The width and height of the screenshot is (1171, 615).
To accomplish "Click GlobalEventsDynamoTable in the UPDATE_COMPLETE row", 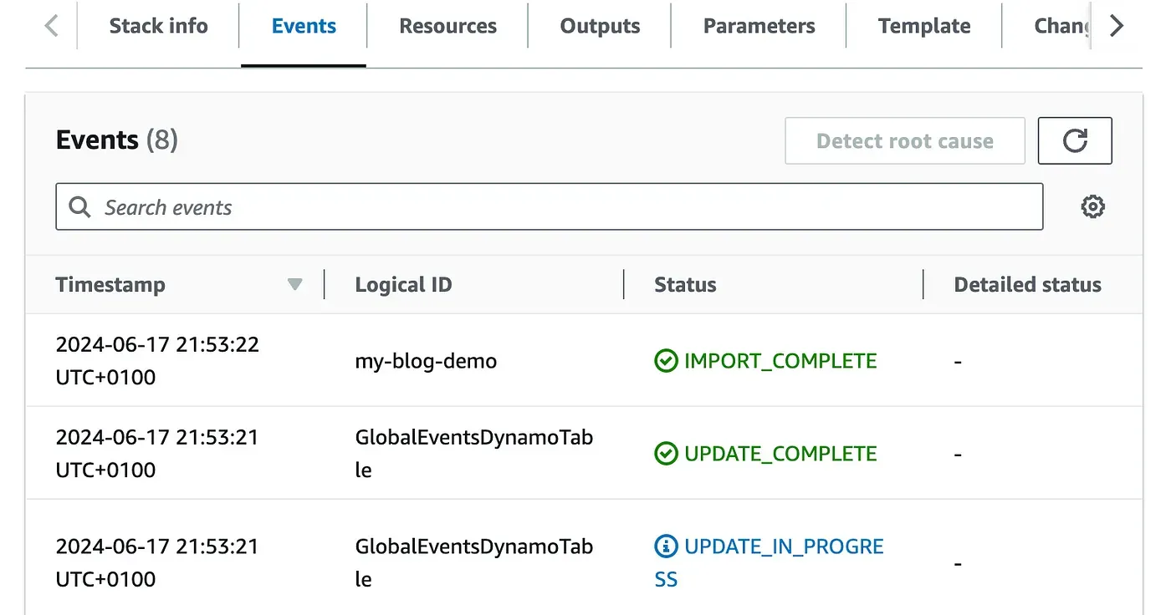I will pos(474,453).
